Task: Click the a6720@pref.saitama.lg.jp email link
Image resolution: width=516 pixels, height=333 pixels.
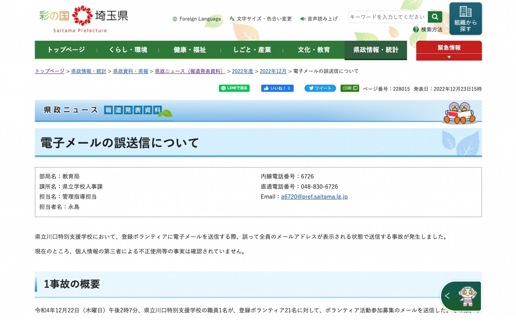Action: [x=314, y=197]
